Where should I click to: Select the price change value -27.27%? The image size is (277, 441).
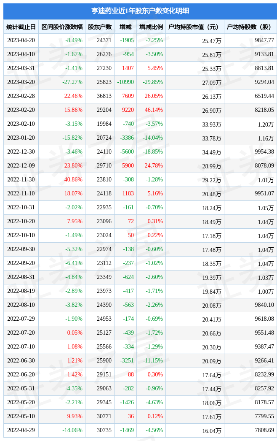(72, 82)
